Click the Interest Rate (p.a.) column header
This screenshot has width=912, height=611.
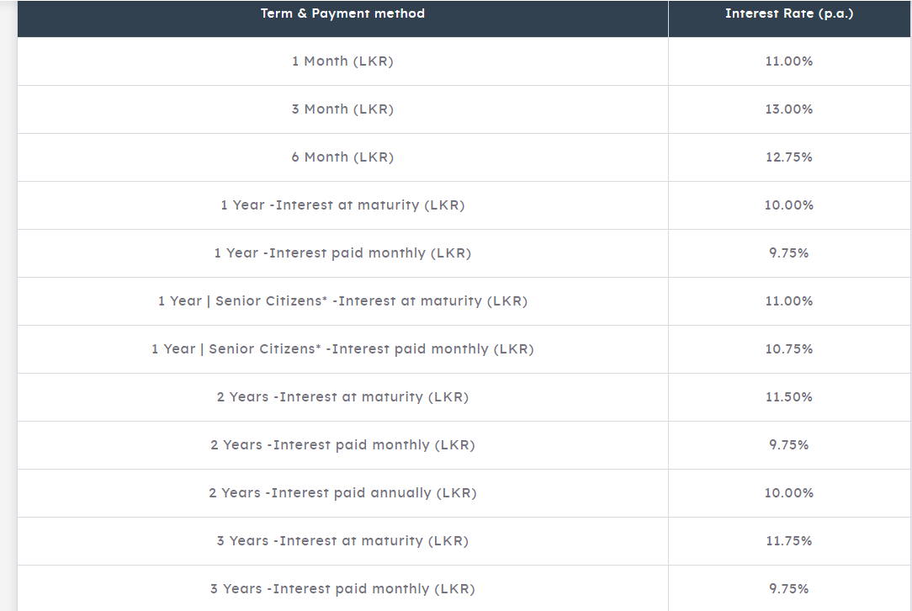click(789, 14)
